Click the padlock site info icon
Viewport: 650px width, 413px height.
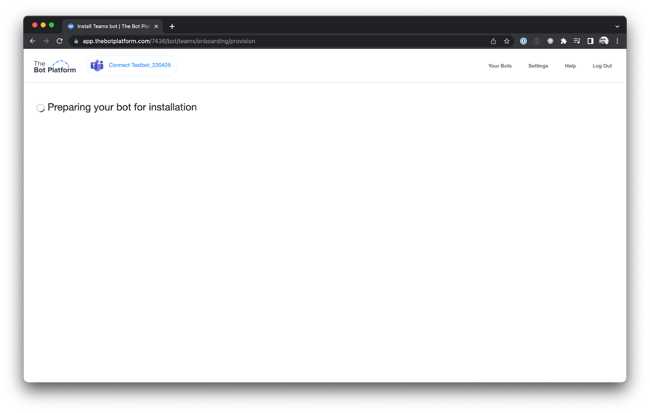point(76,41)
